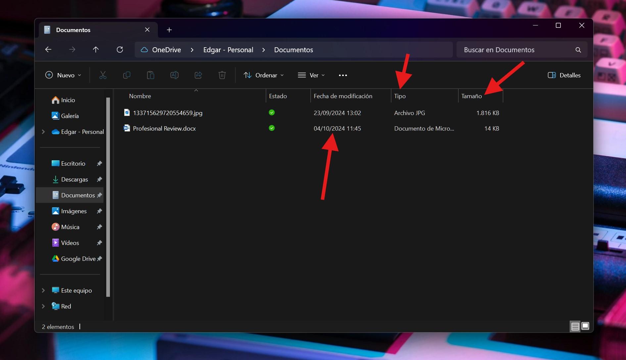
Task: Open the Ver dropdown menu
Action: click(311, 75)
